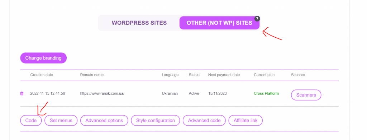This screenshot has height=140, width=367.
Task: Click the Change branding button
Action: (43, 58)
